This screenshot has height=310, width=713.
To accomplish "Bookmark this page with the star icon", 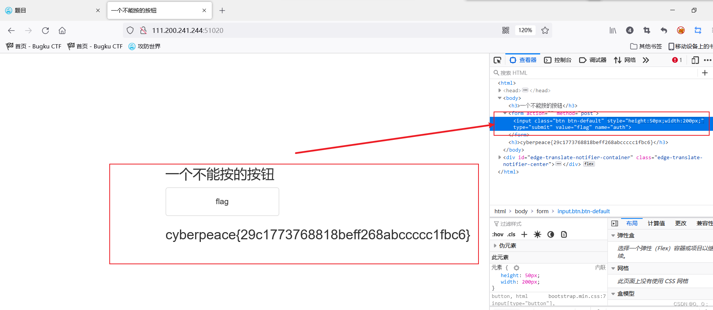I will (545, 30).
